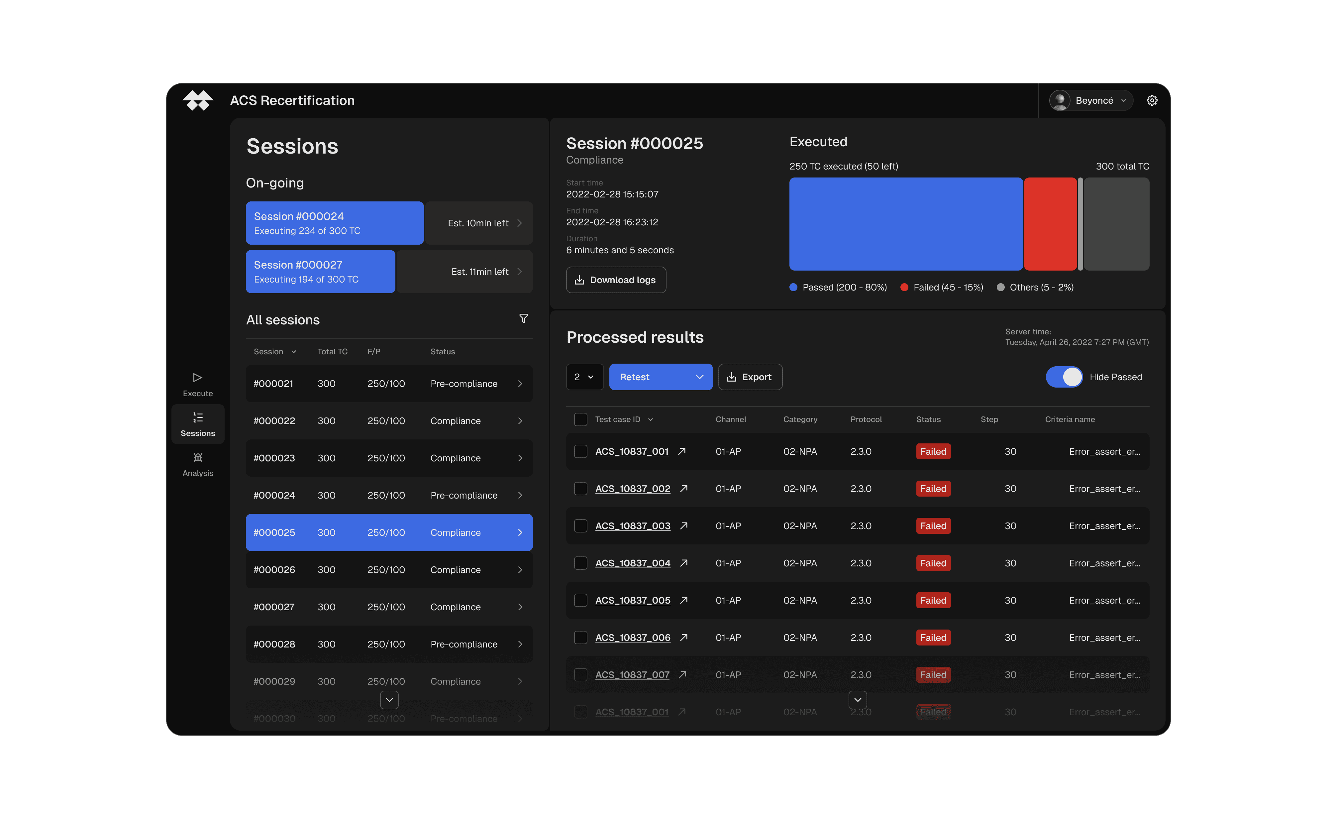
Task: Select session #000026 row
Action: click(388, 570)
